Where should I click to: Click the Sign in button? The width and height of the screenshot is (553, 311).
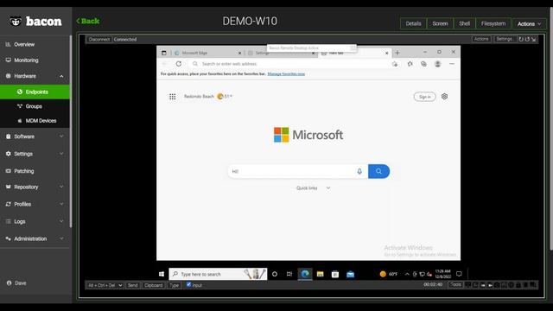pos(424,97)
